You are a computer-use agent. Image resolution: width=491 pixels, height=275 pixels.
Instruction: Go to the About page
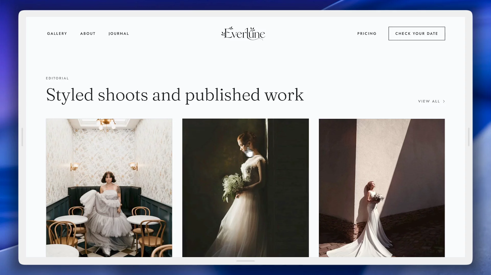(x=88, y=33)
